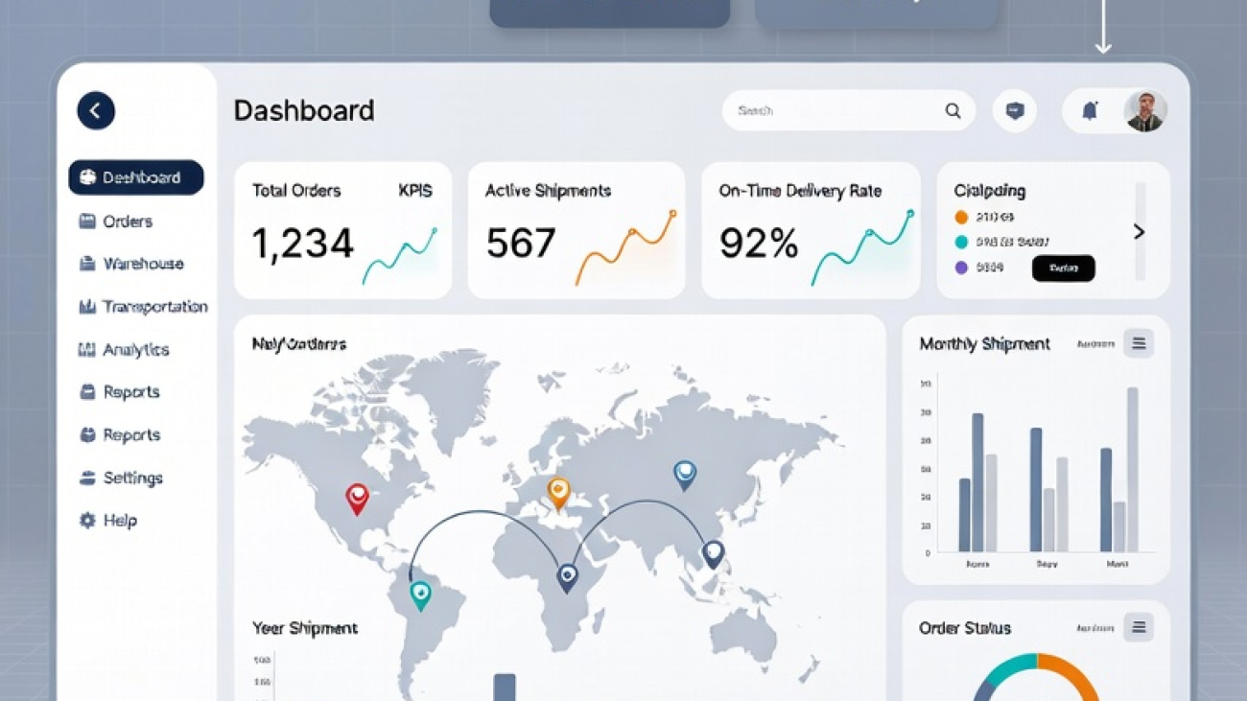The height and width of the screenshot is (701, 1247).
Task: Click the Help gear icon in sidebar
Action: [x=87, y=520]
